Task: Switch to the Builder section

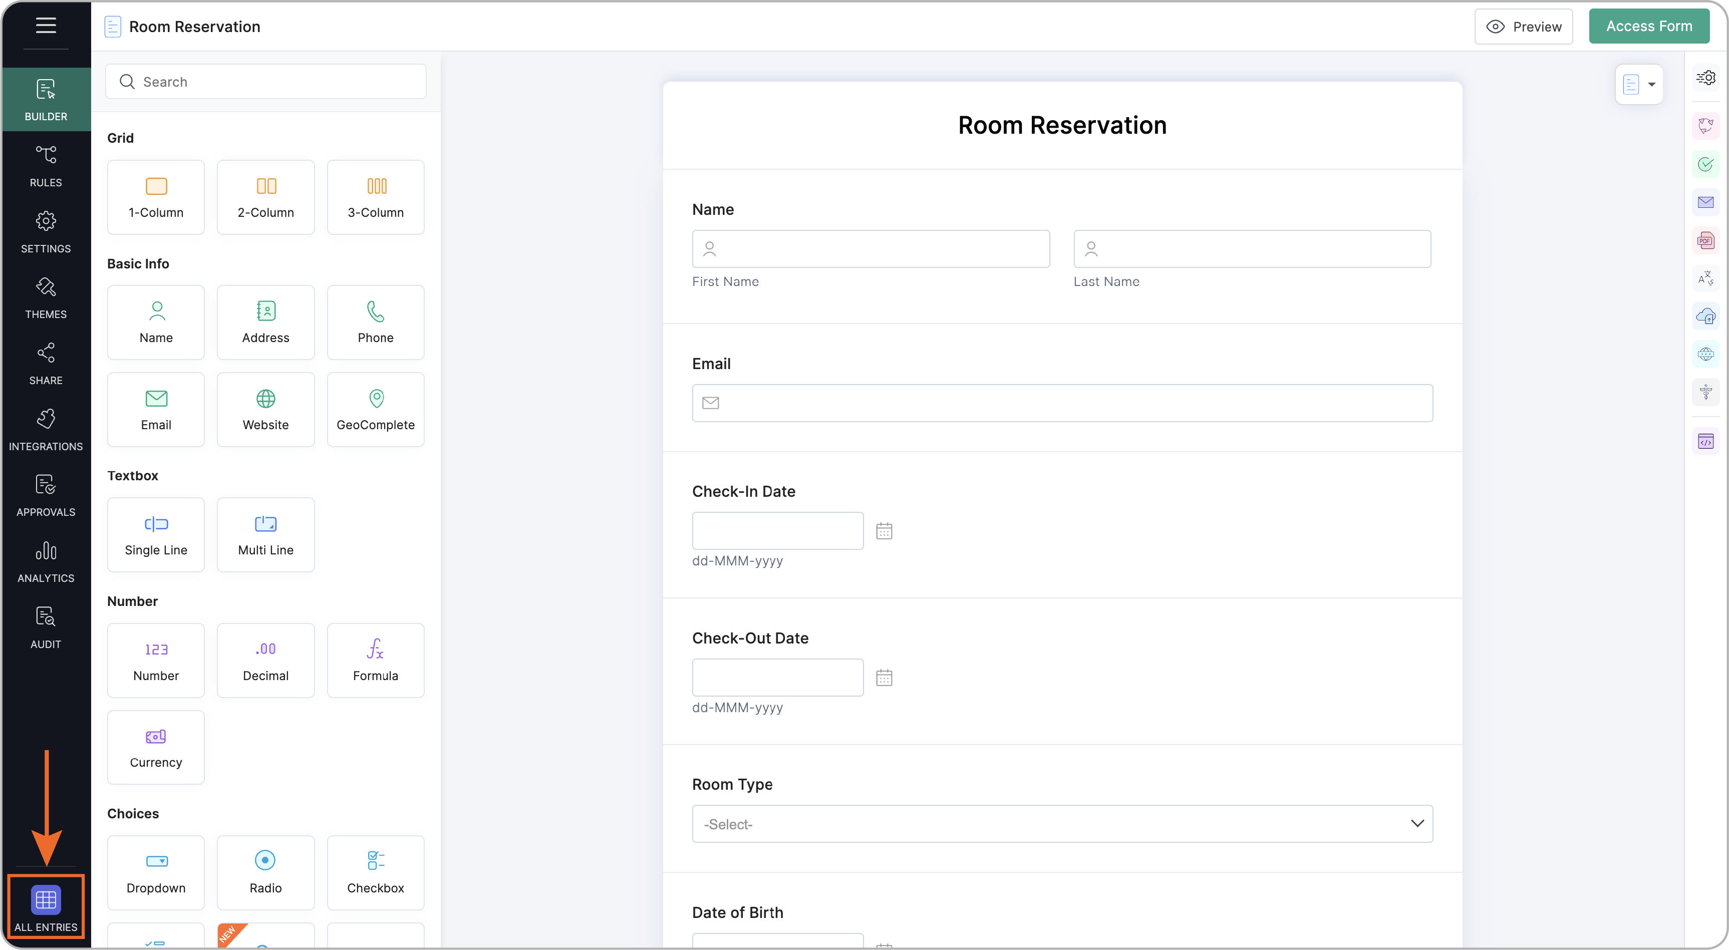Action: pos(46,99)
